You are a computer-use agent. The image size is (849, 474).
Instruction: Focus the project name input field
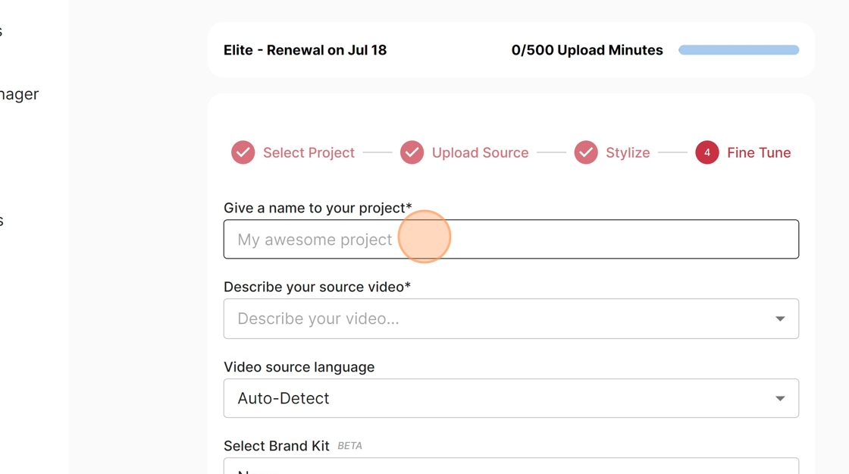(511, 240)
